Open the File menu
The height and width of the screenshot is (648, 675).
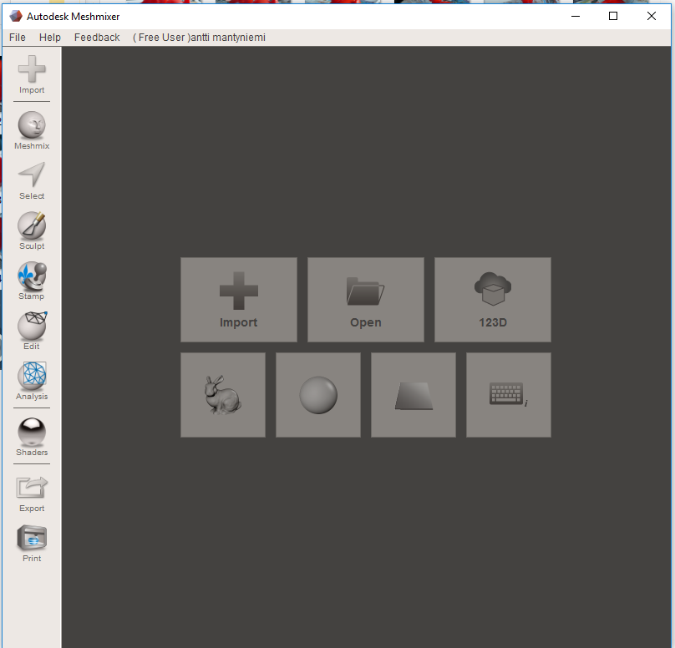pos(18,38)
